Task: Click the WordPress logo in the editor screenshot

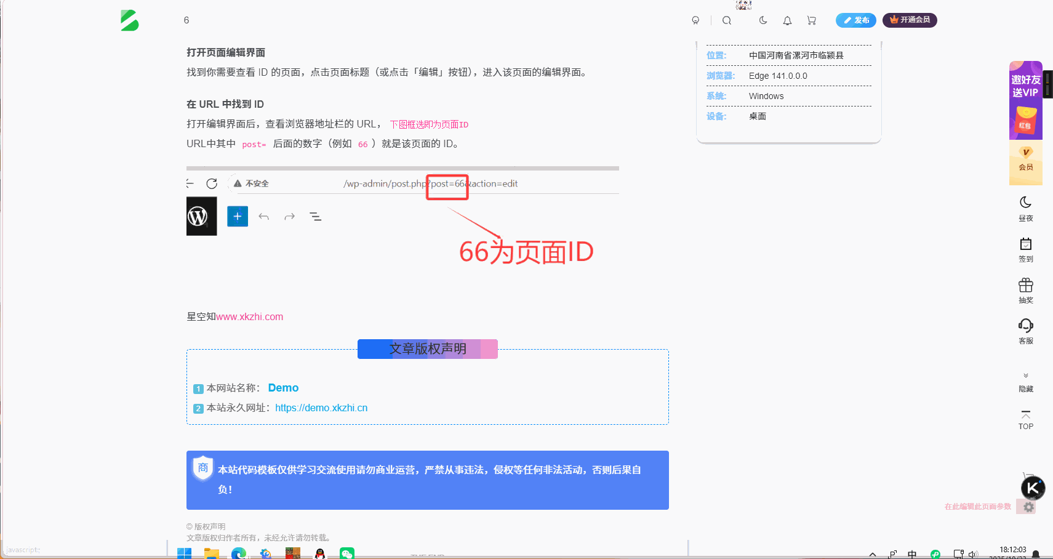Action: (201, 216)
